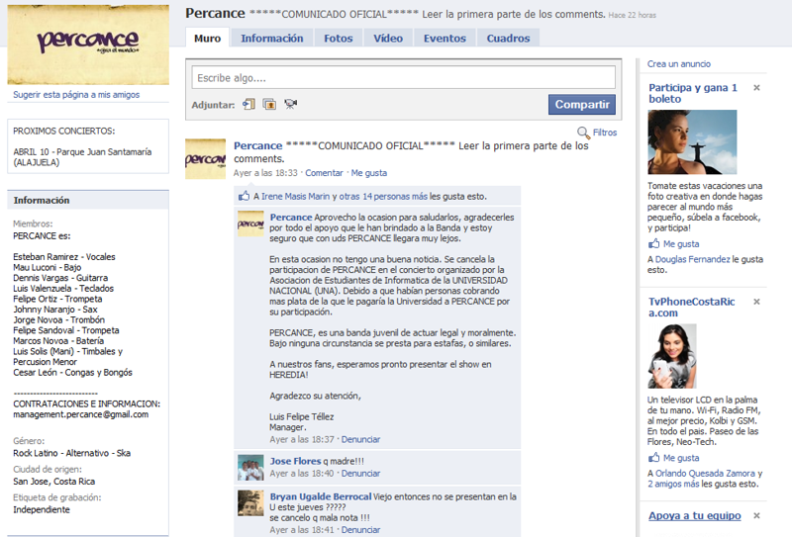Screen dimensions: 792x537
Task: Open Filtros magnifier icon
Action: pyautogui.click(x=583, y=133)
